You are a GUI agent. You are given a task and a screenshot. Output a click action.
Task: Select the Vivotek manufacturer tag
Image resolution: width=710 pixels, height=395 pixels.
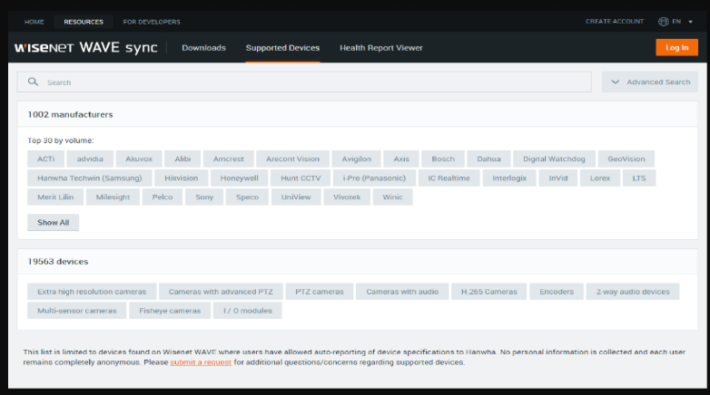coord(347,197)
